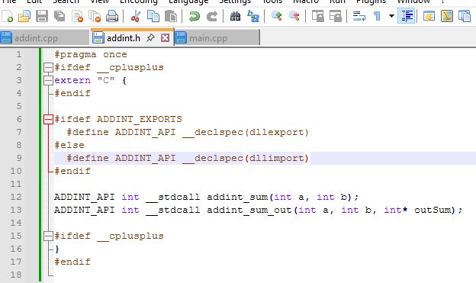Open the Replace dialog icon
This screenshot has width=476, height=283.
coord(253,16)
